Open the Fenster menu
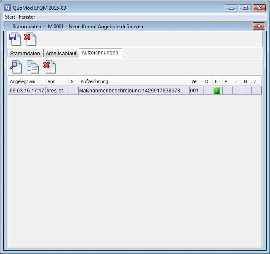Image resolution: width=270 pixels, height=254 pixels. [27, 17]
